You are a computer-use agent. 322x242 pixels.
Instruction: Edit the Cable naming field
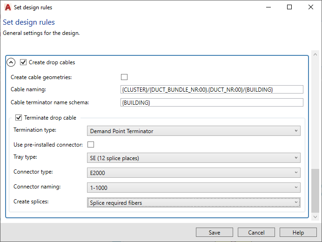coord(212,89)
